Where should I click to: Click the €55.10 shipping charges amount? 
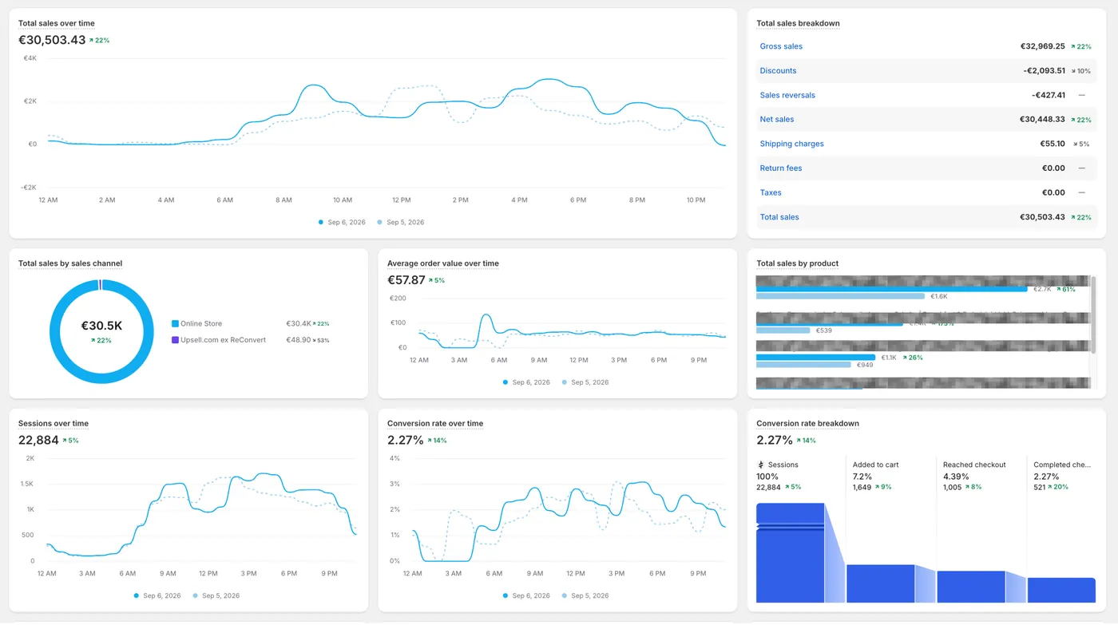(1053, 144)
